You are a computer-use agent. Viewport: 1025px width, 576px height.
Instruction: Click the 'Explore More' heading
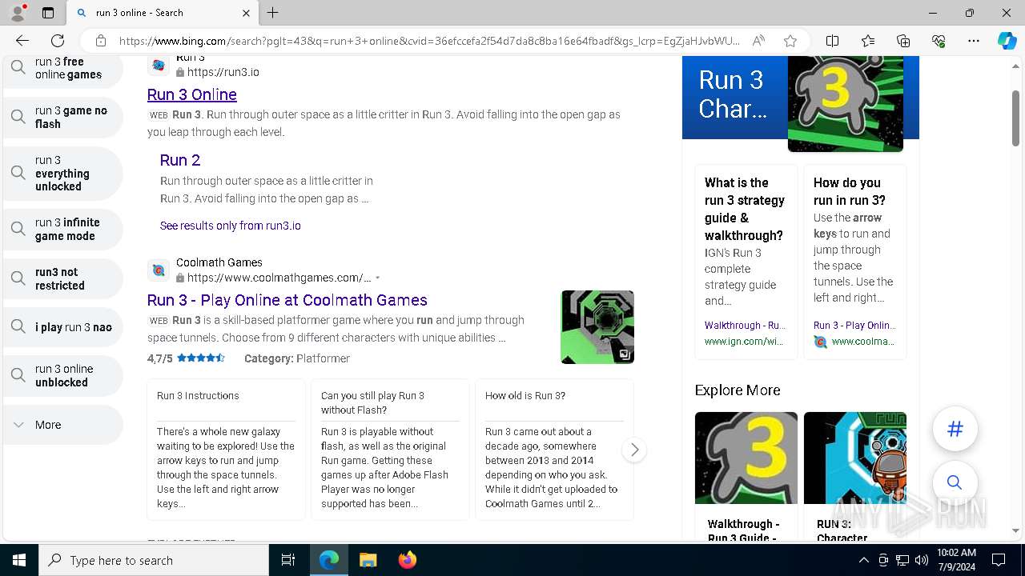coord(738,390)
